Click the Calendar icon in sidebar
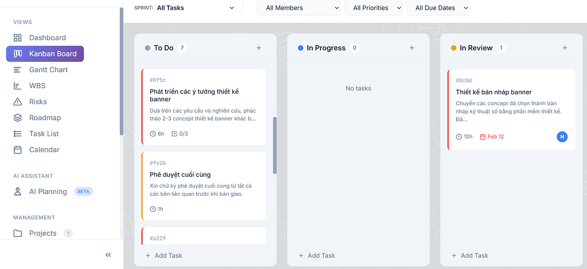 (x=18, y=150)
